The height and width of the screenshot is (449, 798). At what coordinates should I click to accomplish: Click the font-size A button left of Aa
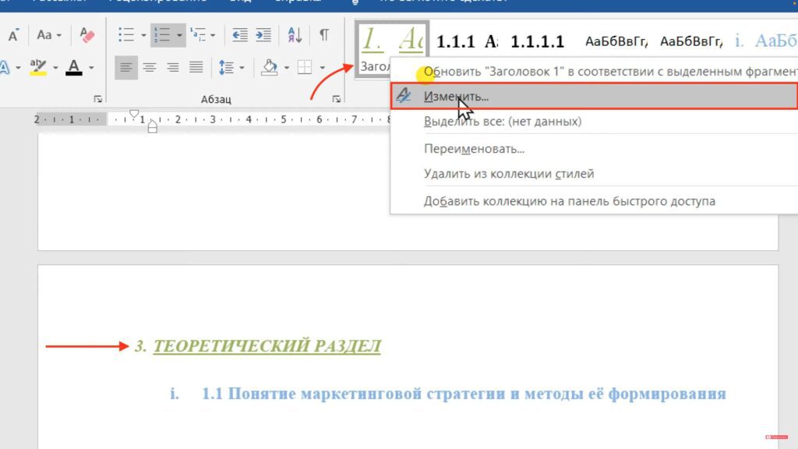(13, 35)
